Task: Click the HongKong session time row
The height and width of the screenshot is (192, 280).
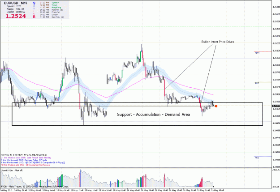Action: (x=51, y=8)
